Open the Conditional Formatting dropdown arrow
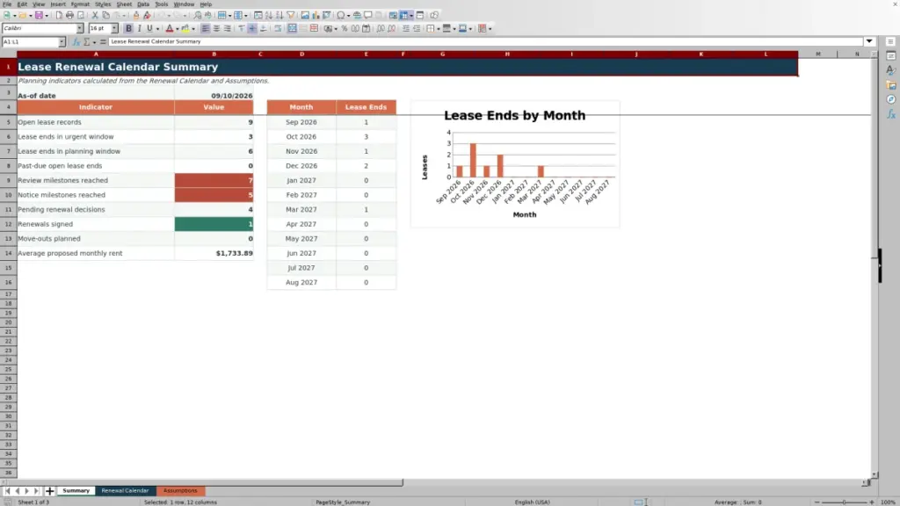Image resolution: width=900 pixels, height=506 pixels. coord(490,28)
